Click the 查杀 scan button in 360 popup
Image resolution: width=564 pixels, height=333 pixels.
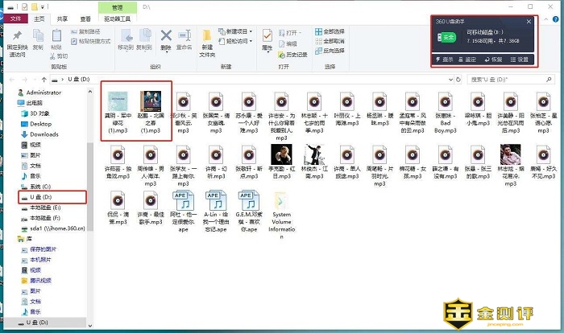(x=445, y=60)
